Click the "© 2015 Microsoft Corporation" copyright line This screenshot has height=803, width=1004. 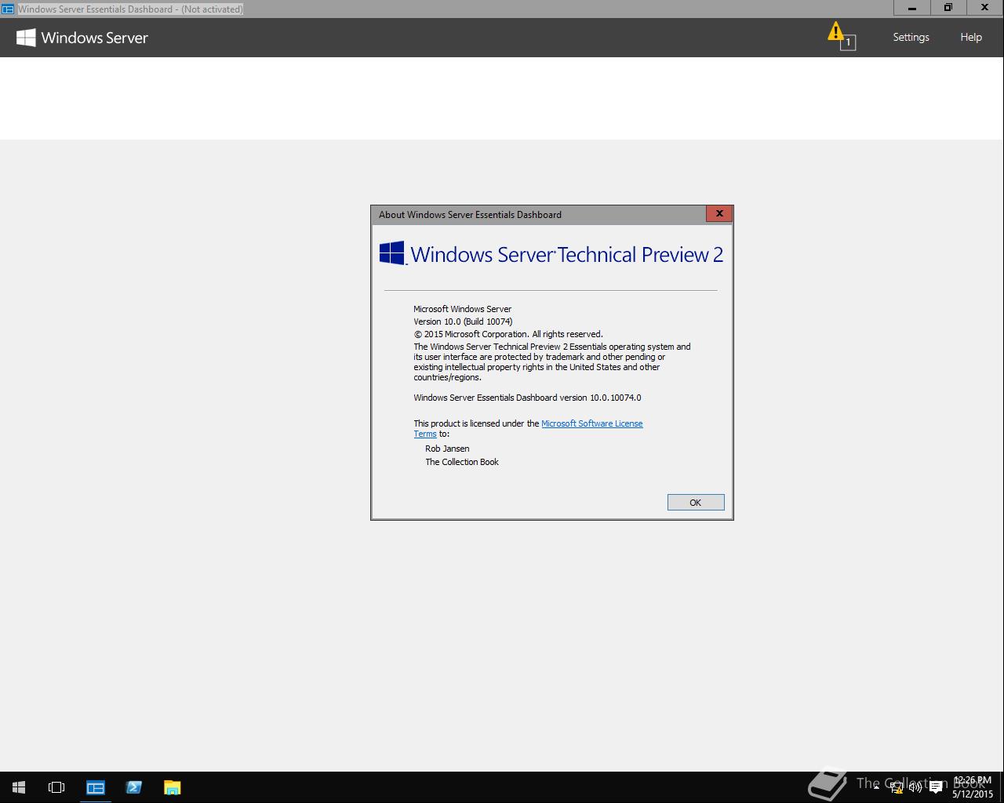coord(508,334)
